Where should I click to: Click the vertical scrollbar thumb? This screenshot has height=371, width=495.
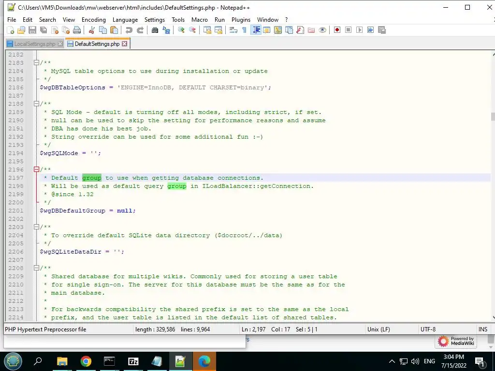(x=493, y=116)
